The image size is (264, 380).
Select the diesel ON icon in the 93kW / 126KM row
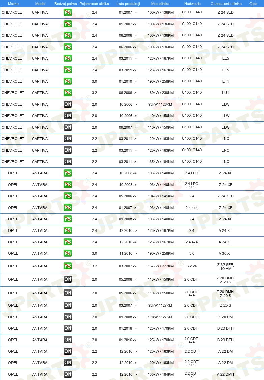pos(68,104)
